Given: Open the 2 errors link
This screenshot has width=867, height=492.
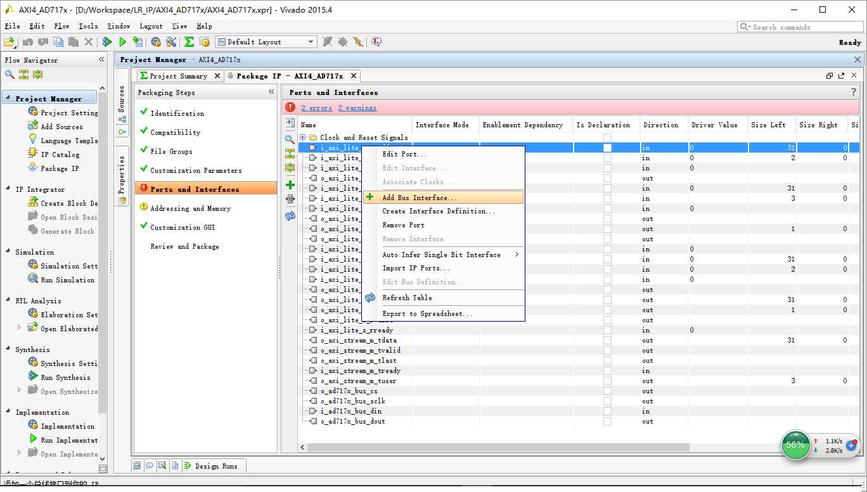Looking at the screenshot, I should point(316,108).
